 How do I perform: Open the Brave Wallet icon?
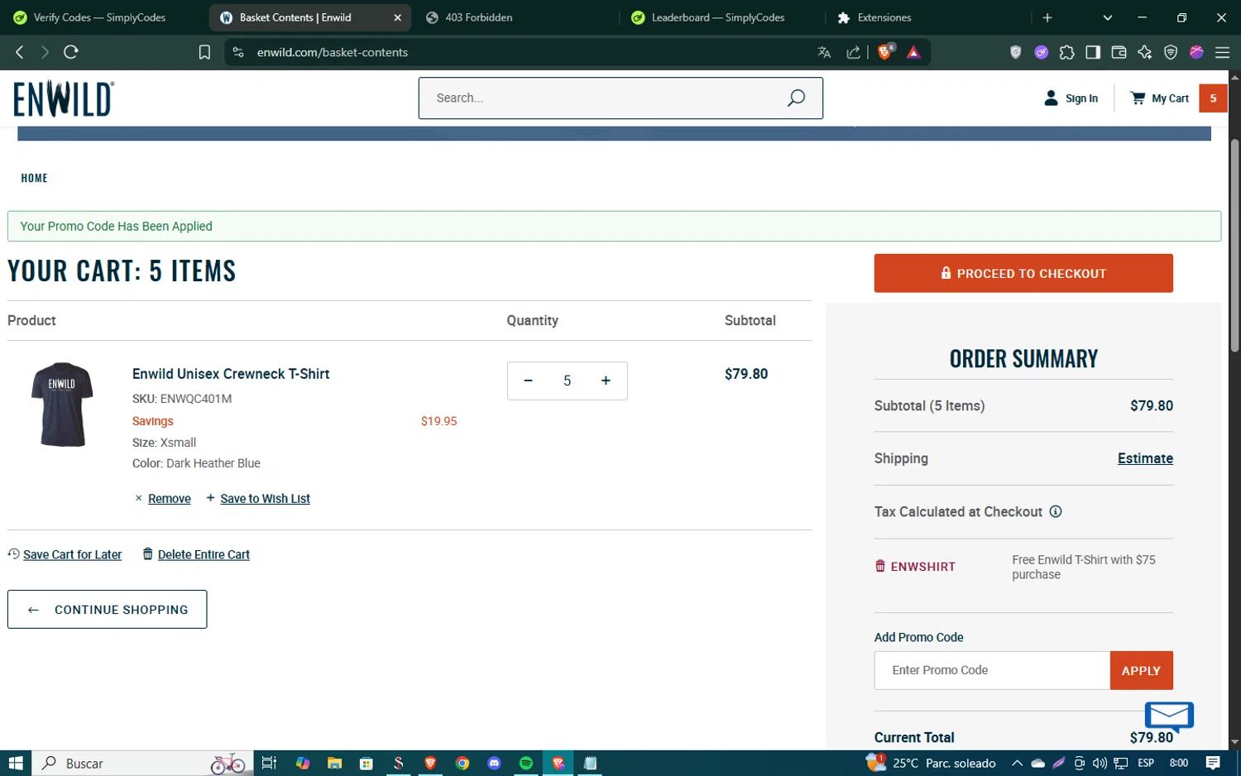(1119, 52)
